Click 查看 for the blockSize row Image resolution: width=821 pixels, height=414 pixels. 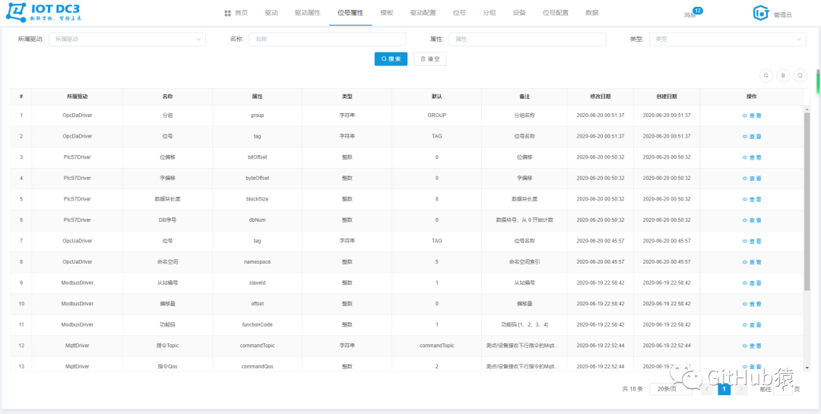click(752, 199)
